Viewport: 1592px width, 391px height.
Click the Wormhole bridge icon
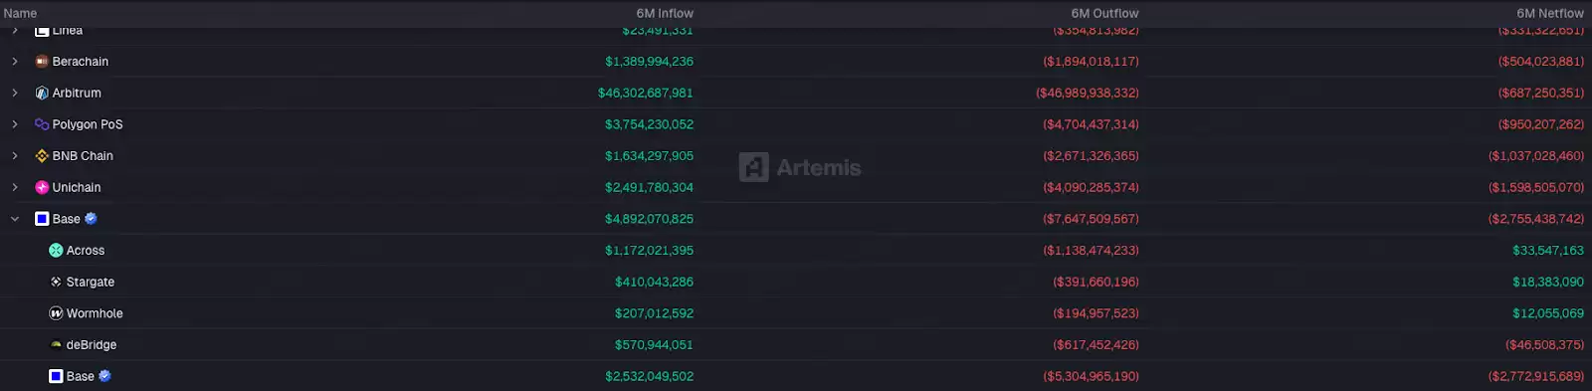point(56,313)
